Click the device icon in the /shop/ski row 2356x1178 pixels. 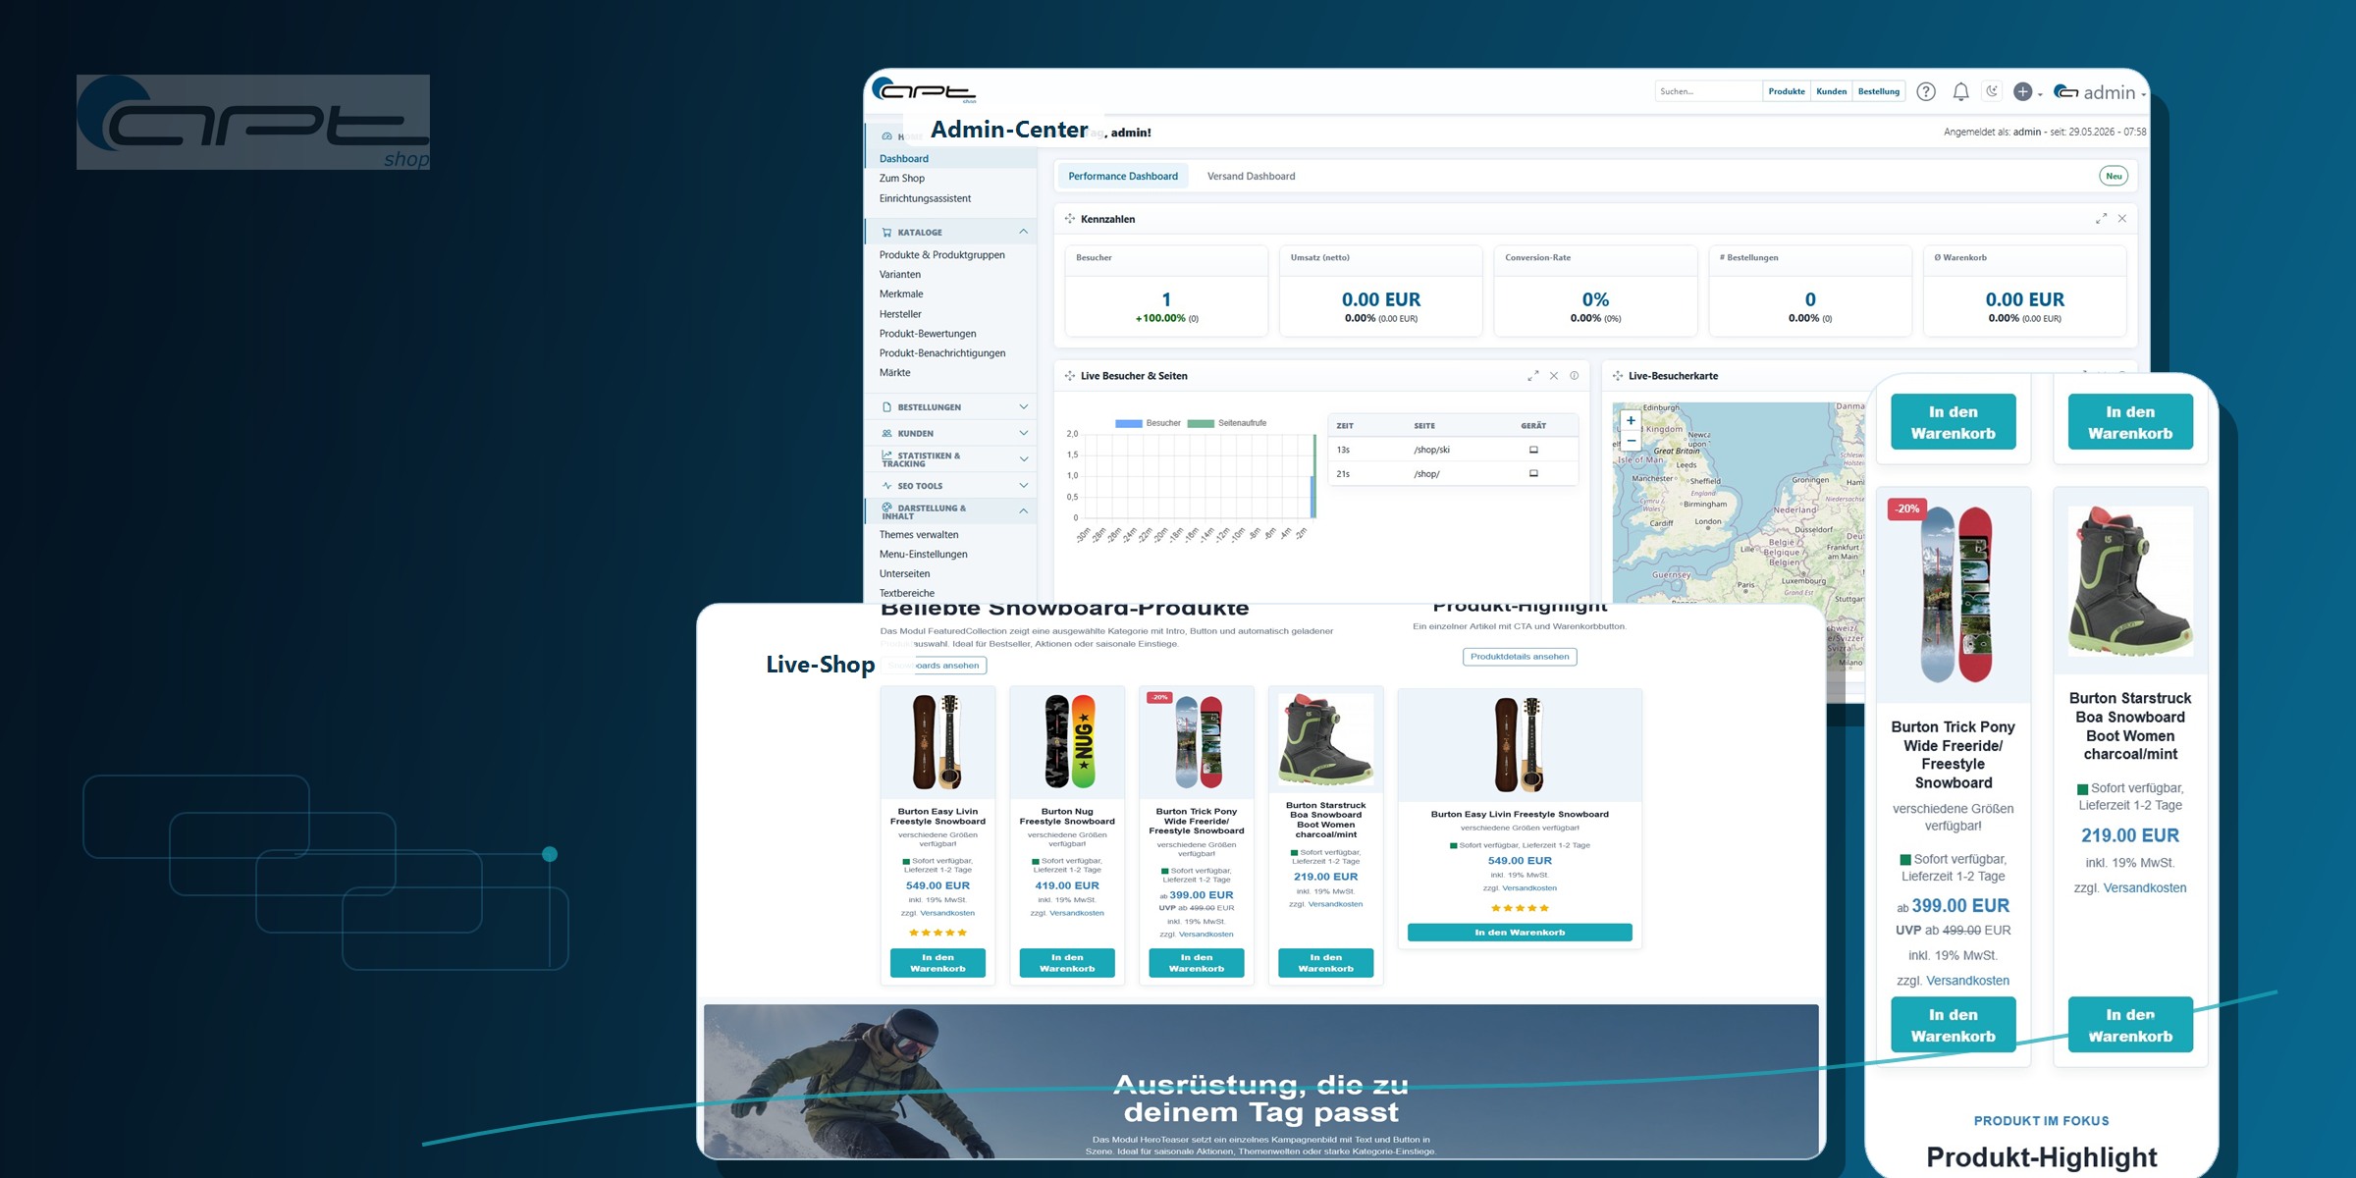pos(1533,450)
